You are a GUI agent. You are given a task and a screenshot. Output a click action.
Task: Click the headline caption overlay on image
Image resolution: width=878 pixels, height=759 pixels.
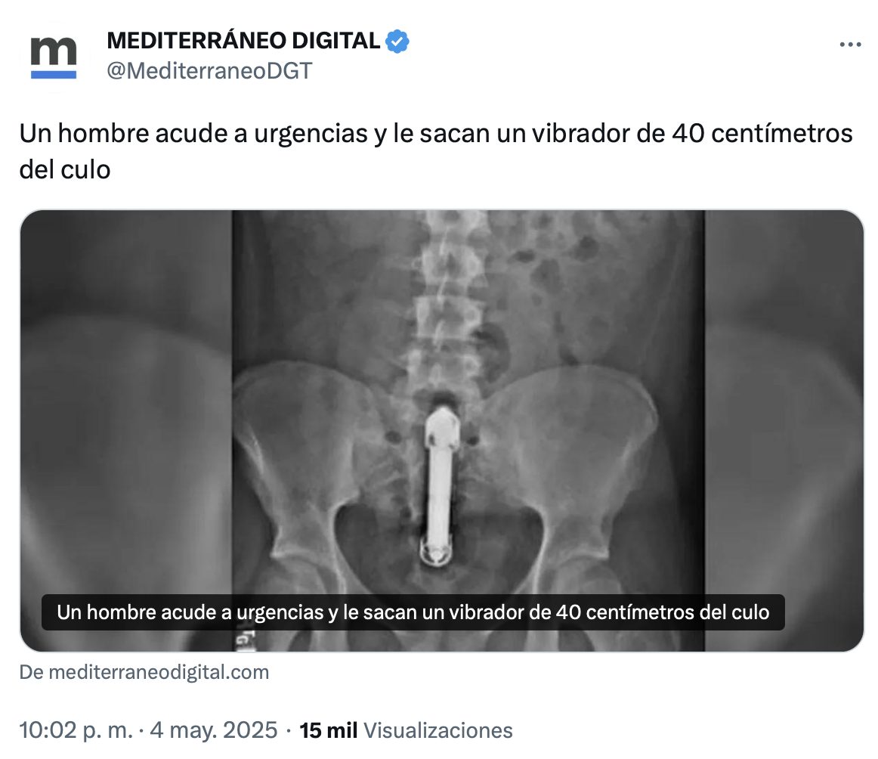tap(413, 612)
